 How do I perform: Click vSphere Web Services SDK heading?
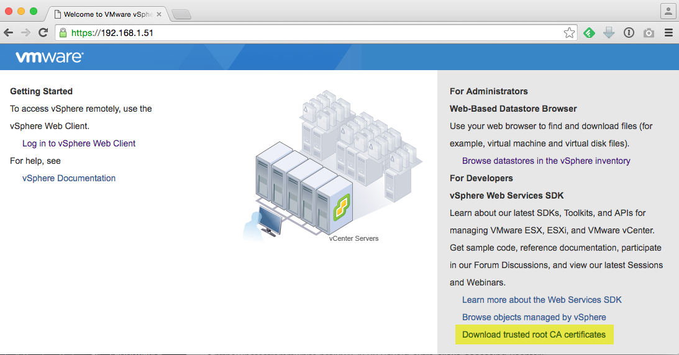[x=507, y=195]
